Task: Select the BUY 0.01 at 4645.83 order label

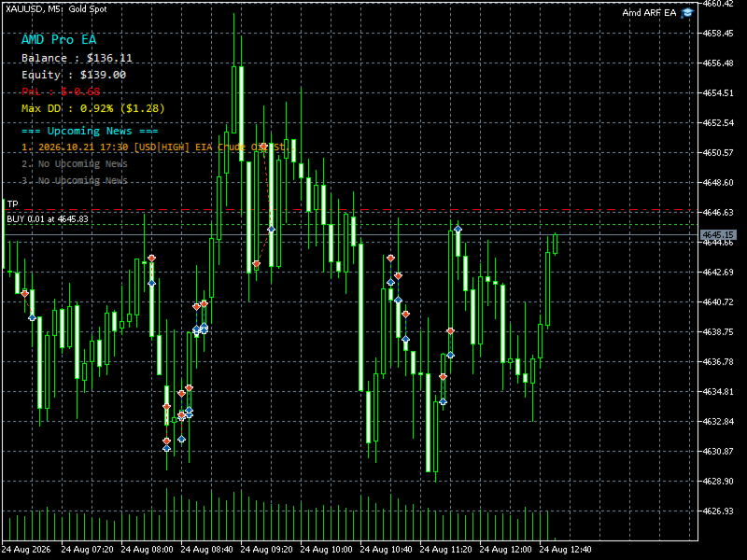Action: point(48,219)
